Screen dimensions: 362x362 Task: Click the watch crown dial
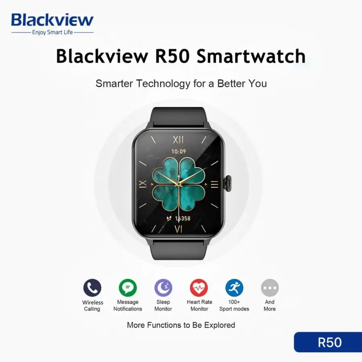pyautogui.click(x=228, y=183)
